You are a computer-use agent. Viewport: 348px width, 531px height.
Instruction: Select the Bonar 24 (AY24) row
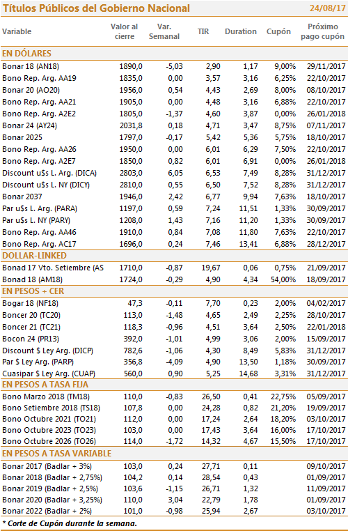click(174, 125)
